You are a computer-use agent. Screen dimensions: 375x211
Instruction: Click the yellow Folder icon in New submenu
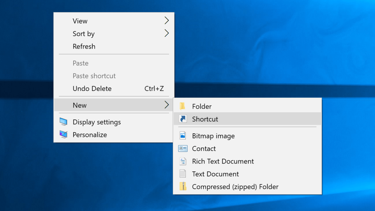coord(183,106)
